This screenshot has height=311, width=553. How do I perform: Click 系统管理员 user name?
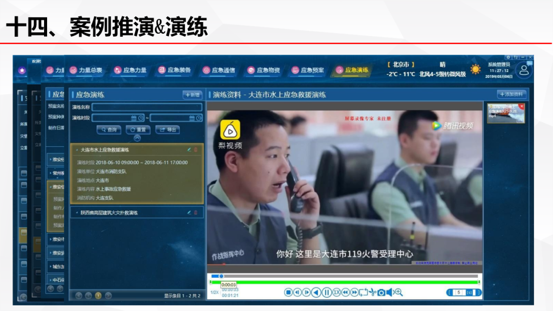pos(499,64)
